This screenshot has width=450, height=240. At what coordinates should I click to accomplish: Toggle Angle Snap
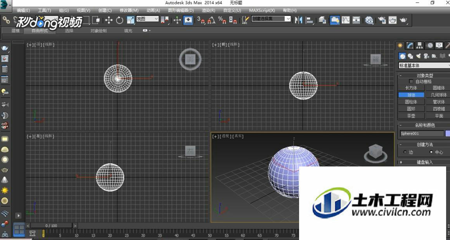(211, 20)
